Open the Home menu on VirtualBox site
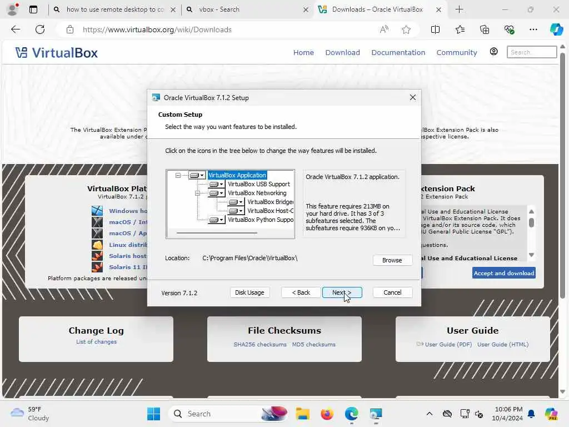569x427 pixels. [303, 53]
